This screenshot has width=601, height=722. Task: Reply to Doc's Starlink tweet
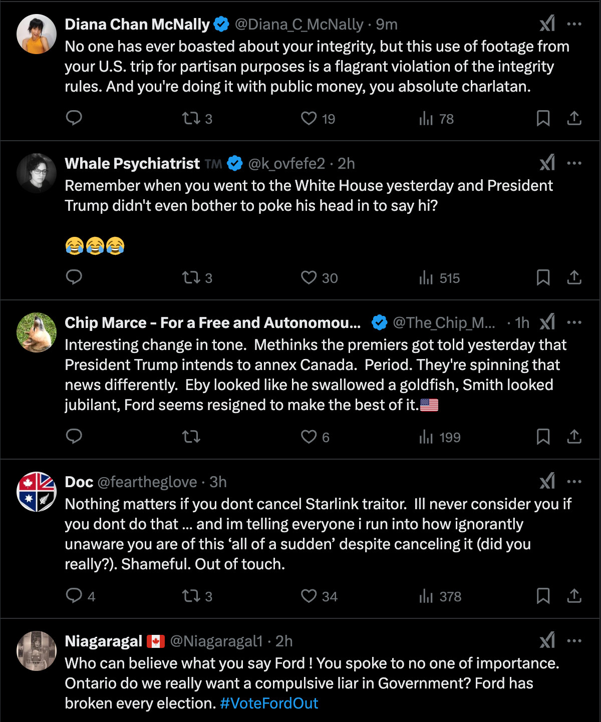[74, 596]
